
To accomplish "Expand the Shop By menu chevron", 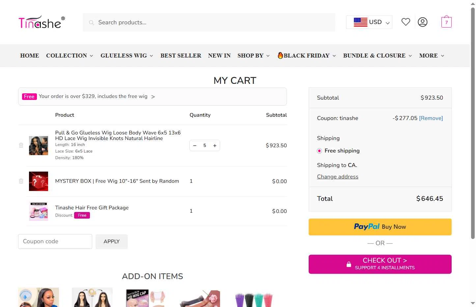I will (268, 56).
